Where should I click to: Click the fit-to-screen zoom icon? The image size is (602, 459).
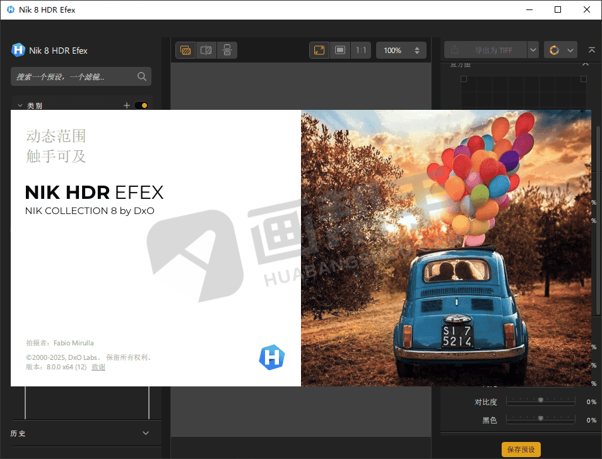(319, 51)
